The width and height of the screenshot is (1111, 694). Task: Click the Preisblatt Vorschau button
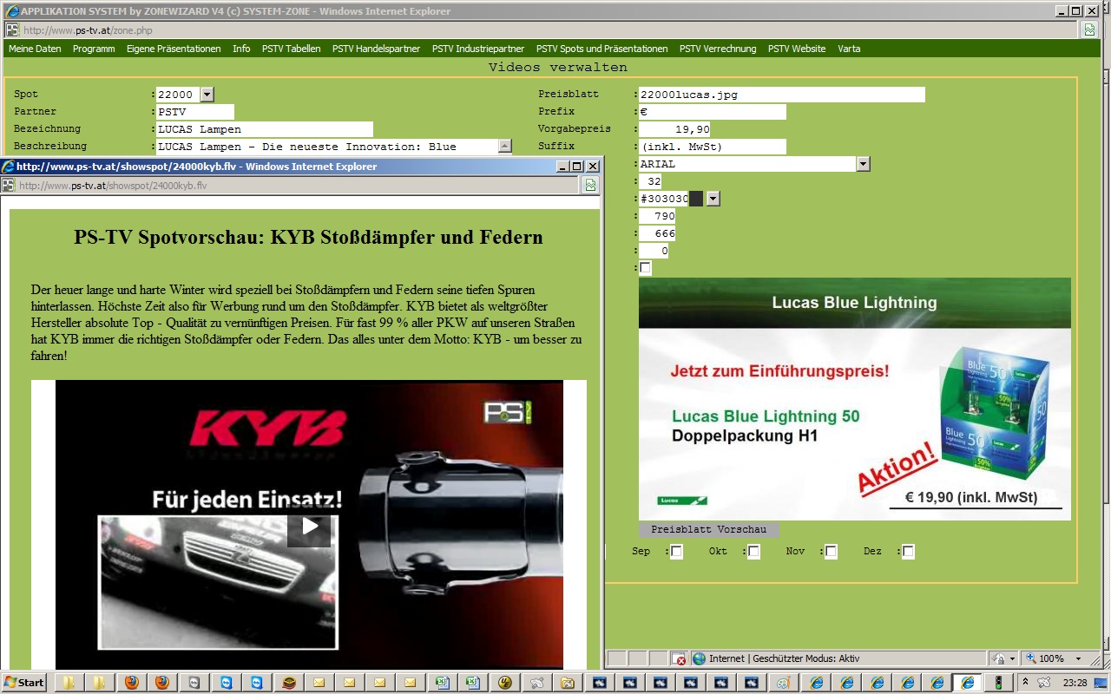708,529
